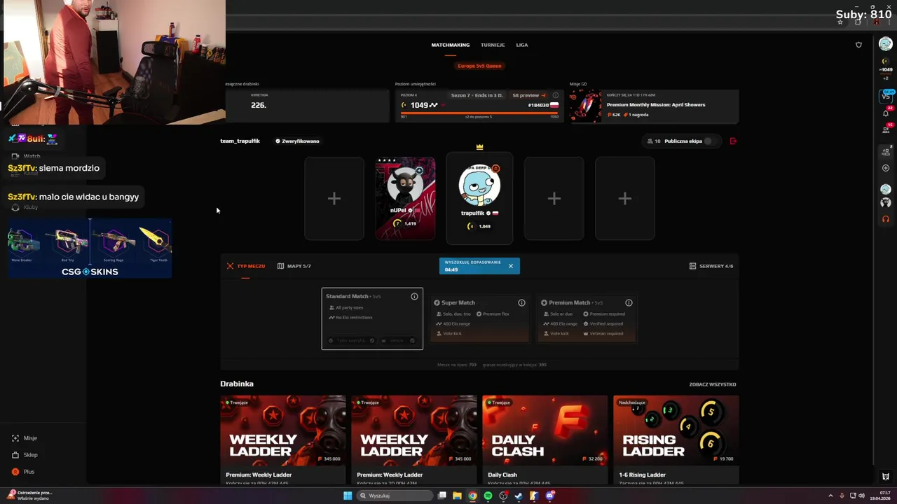This screenshot has width=897, height=504.
Task: Open friend nUPei avatar in right sidebar
Action: [x=886, y=202]
